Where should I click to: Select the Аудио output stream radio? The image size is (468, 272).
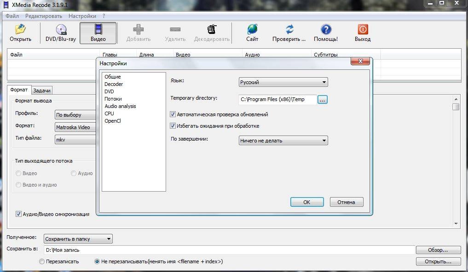tap(74, 173)
